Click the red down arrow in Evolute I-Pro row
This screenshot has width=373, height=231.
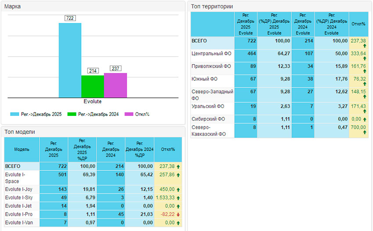[179, 214]
